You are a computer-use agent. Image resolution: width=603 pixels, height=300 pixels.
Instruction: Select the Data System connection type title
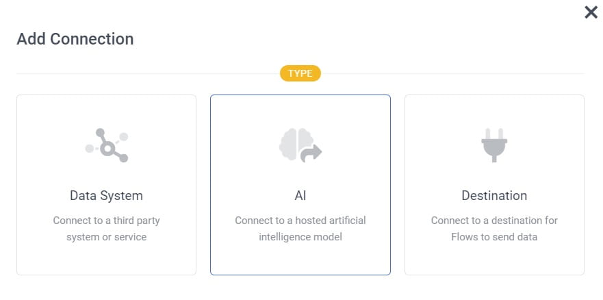pos(107,195)
